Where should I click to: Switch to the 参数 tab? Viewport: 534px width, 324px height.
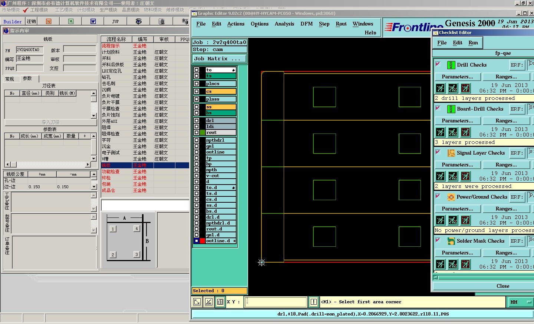27,79
